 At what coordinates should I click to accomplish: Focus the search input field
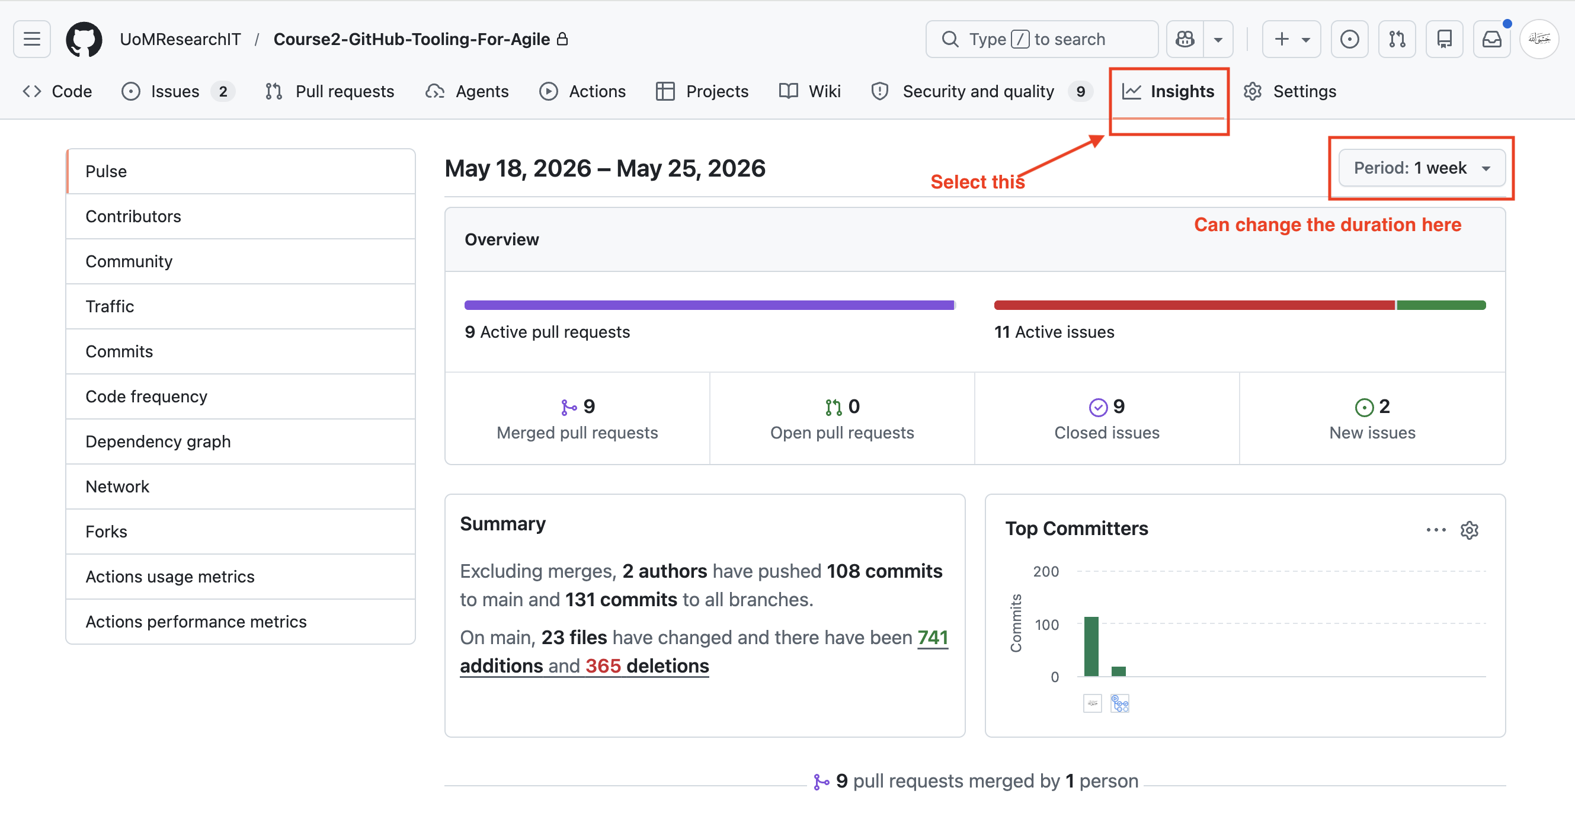tap(1042, 39)
